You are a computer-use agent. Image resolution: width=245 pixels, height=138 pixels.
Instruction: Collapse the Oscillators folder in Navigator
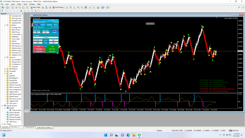(x=5, y=25)
